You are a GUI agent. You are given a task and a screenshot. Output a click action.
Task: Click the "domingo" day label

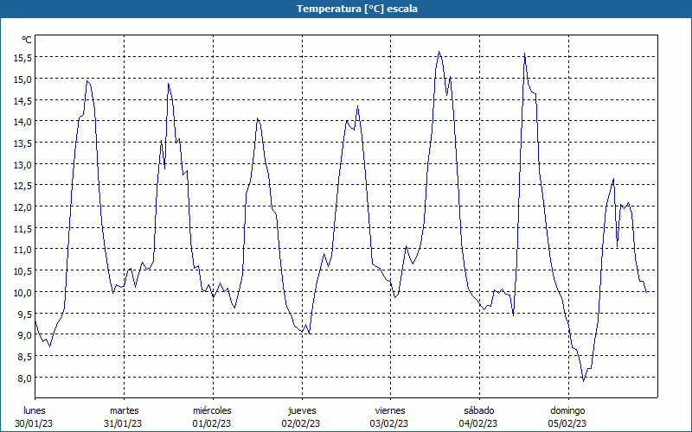(567, 410)
